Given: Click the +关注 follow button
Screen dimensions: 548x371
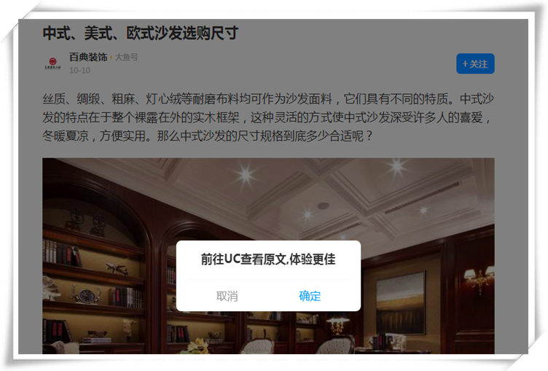Looking at the screenshot, I should coord(475,63).
